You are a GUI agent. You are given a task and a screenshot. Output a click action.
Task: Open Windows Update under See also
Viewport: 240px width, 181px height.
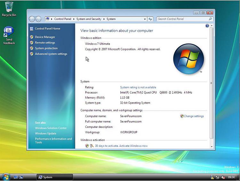point(46,134)
